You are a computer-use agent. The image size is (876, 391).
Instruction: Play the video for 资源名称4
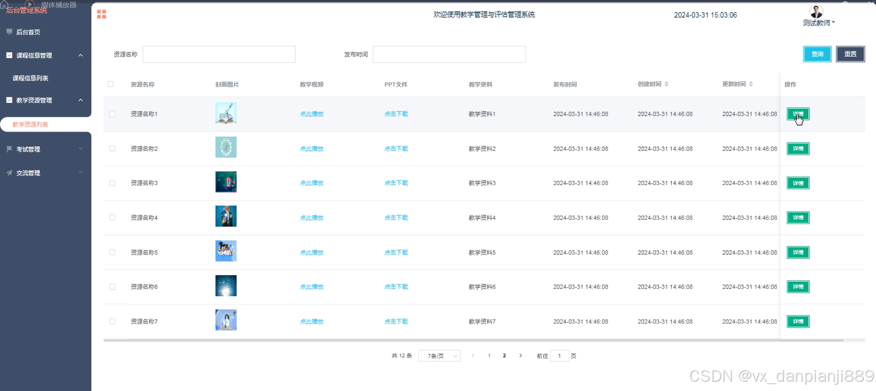click(312, 218)
